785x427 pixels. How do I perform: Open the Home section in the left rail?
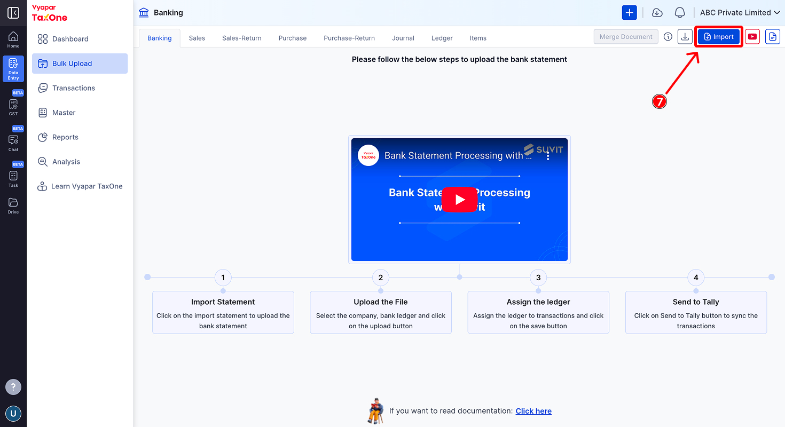pos(13,40)
